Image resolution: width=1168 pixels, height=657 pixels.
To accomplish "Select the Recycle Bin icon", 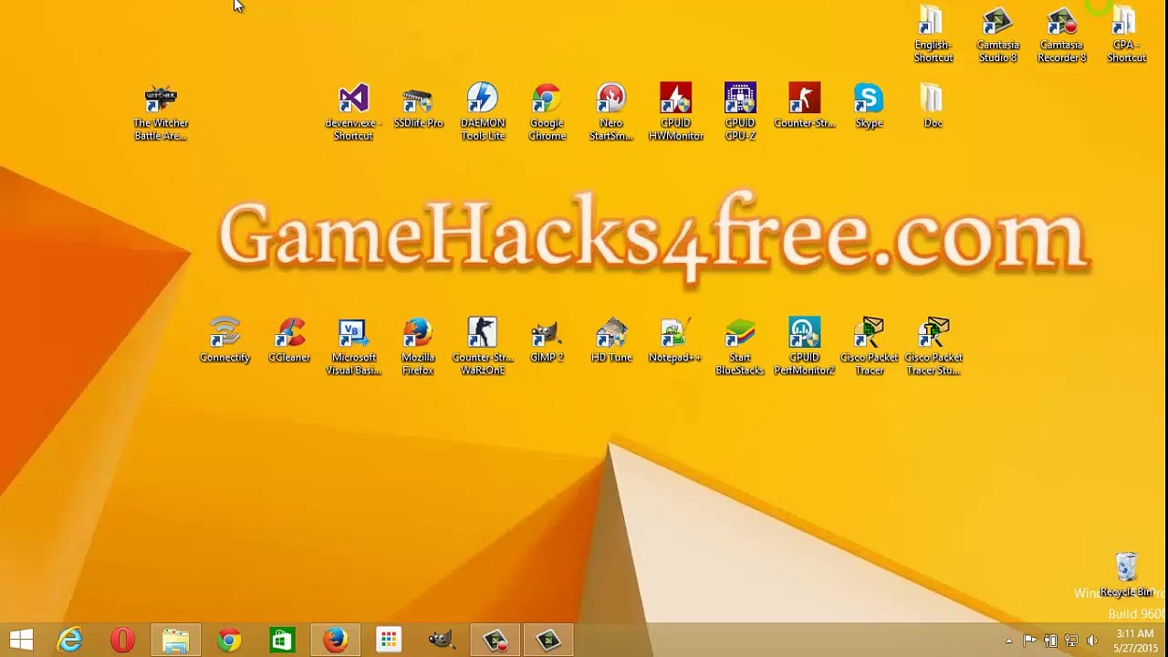I will 1126,575.
